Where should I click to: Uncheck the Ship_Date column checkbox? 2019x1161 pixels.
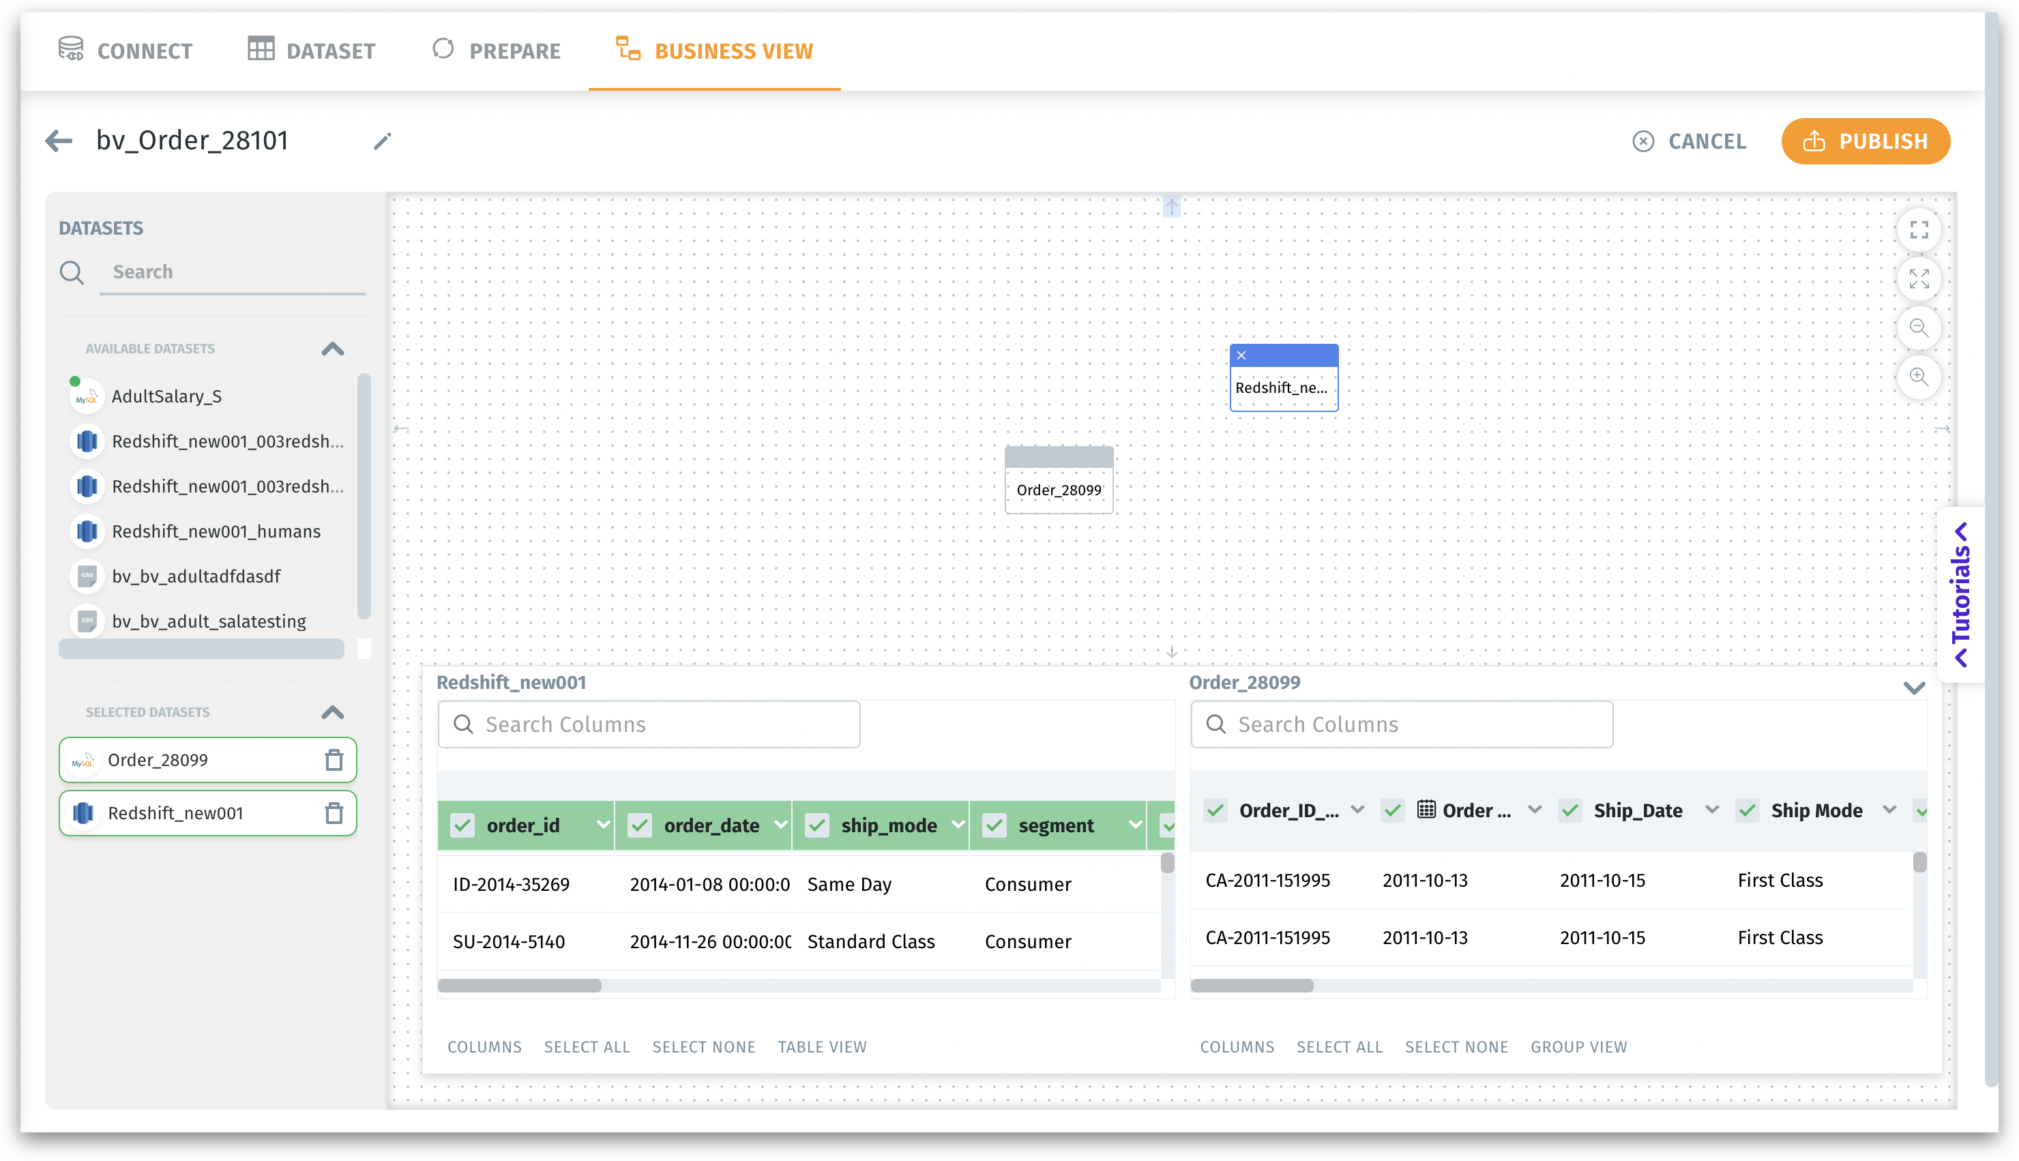tap(1570, 811)
